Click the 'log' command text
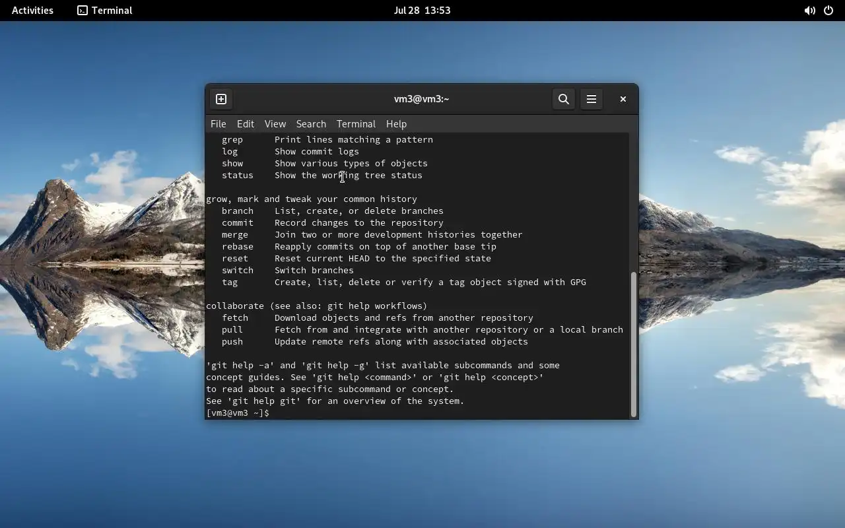The width and height of the screenshot is (845, 528). pos(230,152)
